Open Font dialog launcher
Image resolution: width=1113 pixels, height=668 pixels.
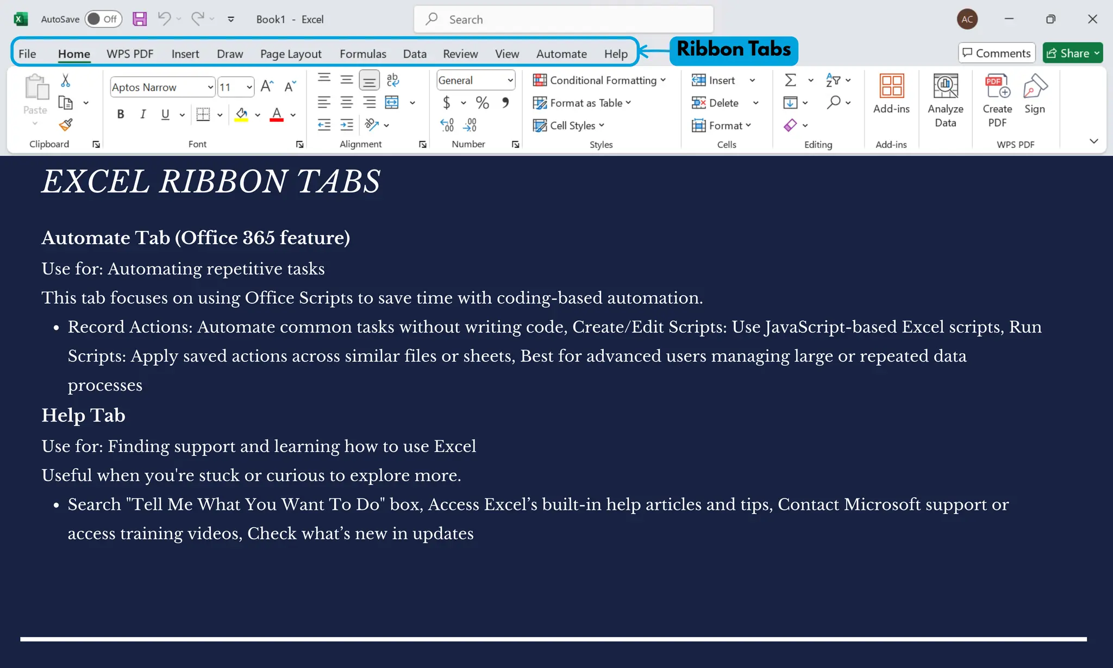pyautogui.click(x=299, y=144)
